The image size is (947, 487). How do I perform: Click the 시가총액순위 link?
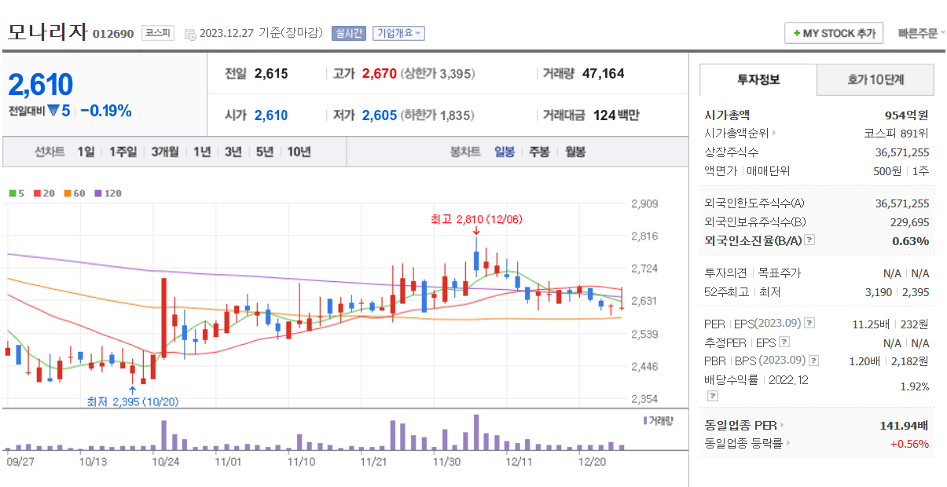[736, 134]
